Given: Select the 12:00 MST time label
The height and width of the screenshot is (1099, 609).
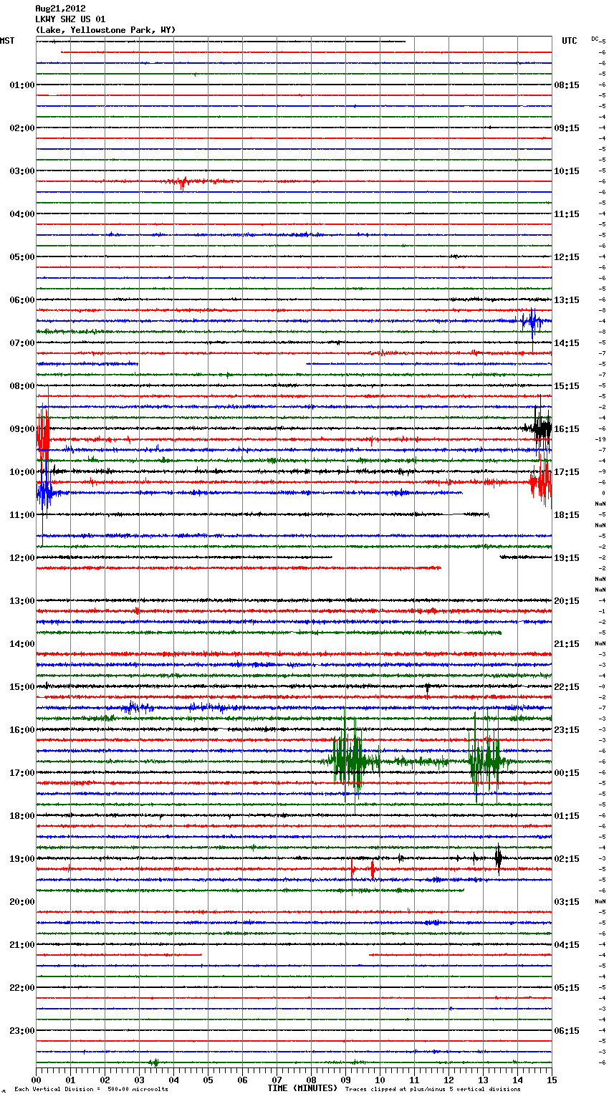Looking at the screenshot, I should (x=21, y=558).
